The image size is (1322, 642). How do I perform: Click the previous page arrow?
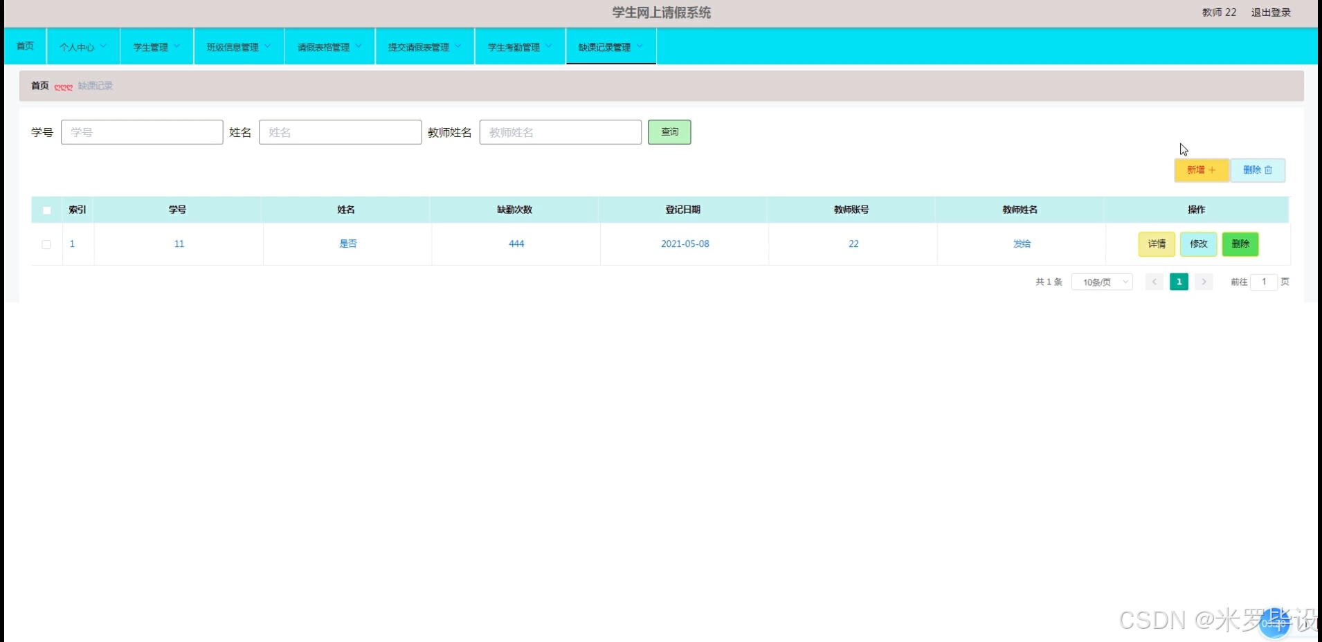point(1154,282)
